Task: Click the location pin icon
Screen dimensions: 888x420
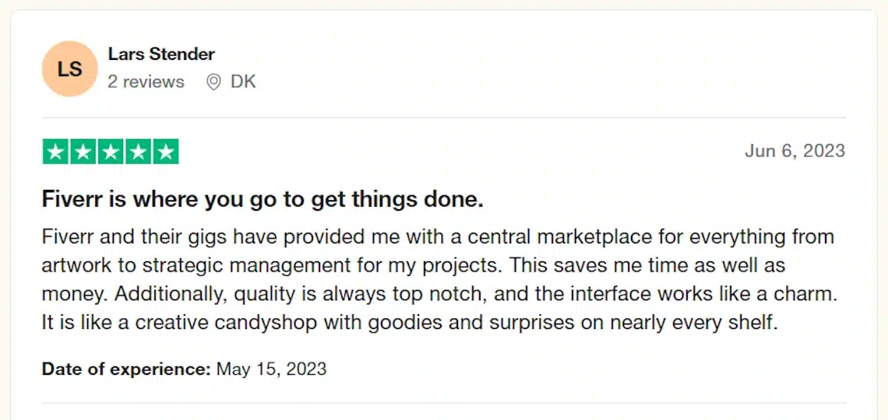Action: tap(213, 82)
